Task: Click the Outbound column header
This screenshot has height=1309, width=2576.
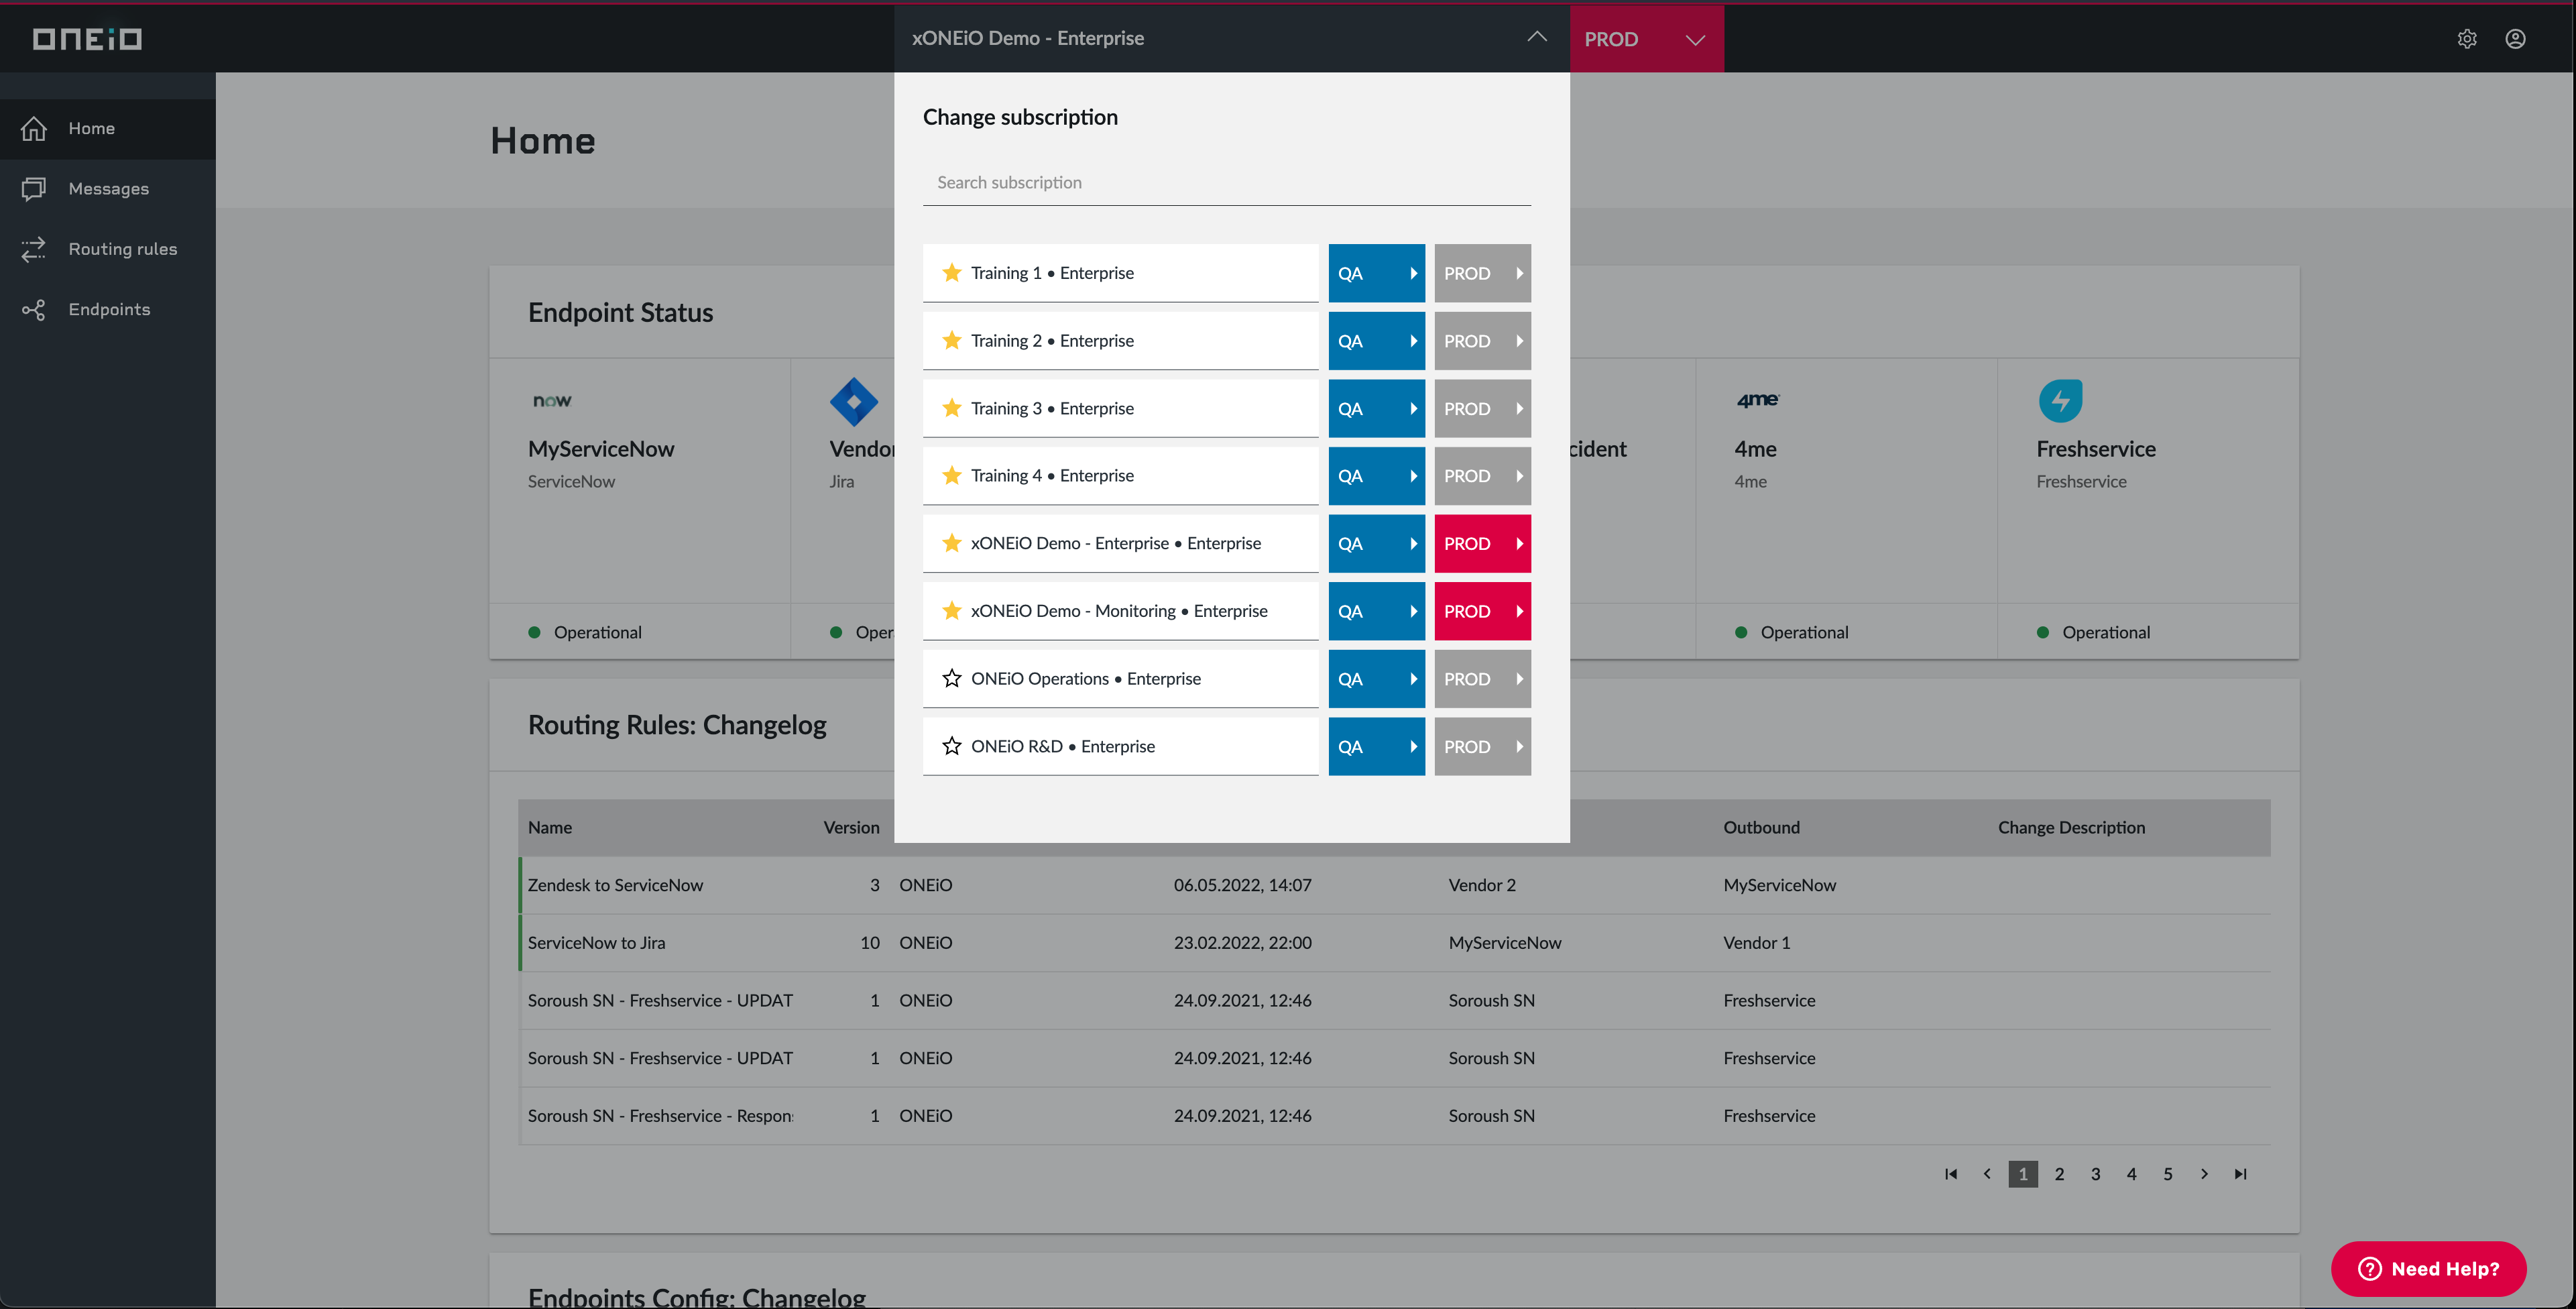Action: point(1761,827)
